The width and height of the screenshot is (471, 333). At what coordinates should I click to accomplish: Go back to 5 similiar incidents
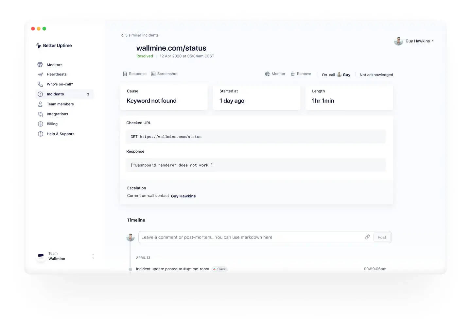(140, 35)
